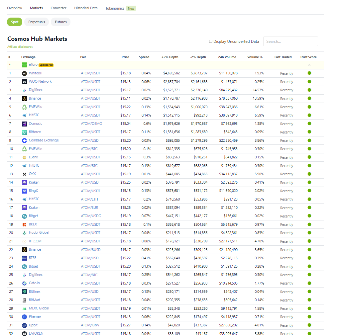The width and height of the screenshot is (337, 336).
Task: Click the WhiteBIT exchange logo icon
Action: [24, 73]
